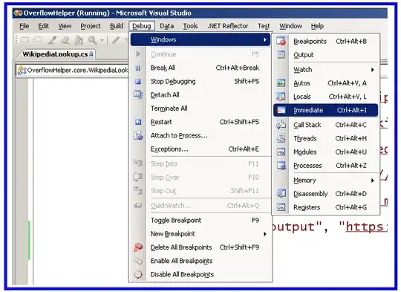This screenshot has height=292, width=401.
Task: Select Toggle Breakpoint
Action: (200, 221)
